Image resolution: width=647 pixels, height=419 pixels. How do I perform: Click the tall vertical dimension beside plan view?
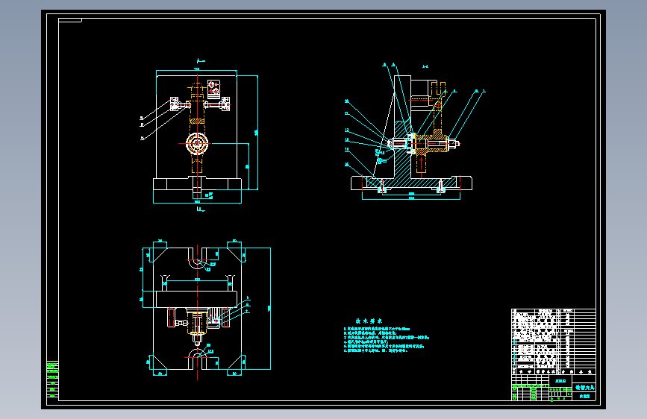[x=270, y=309]
